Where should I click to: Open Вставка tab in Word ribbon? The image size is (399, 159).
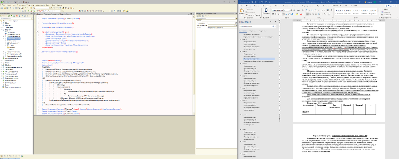coord(256,6)
